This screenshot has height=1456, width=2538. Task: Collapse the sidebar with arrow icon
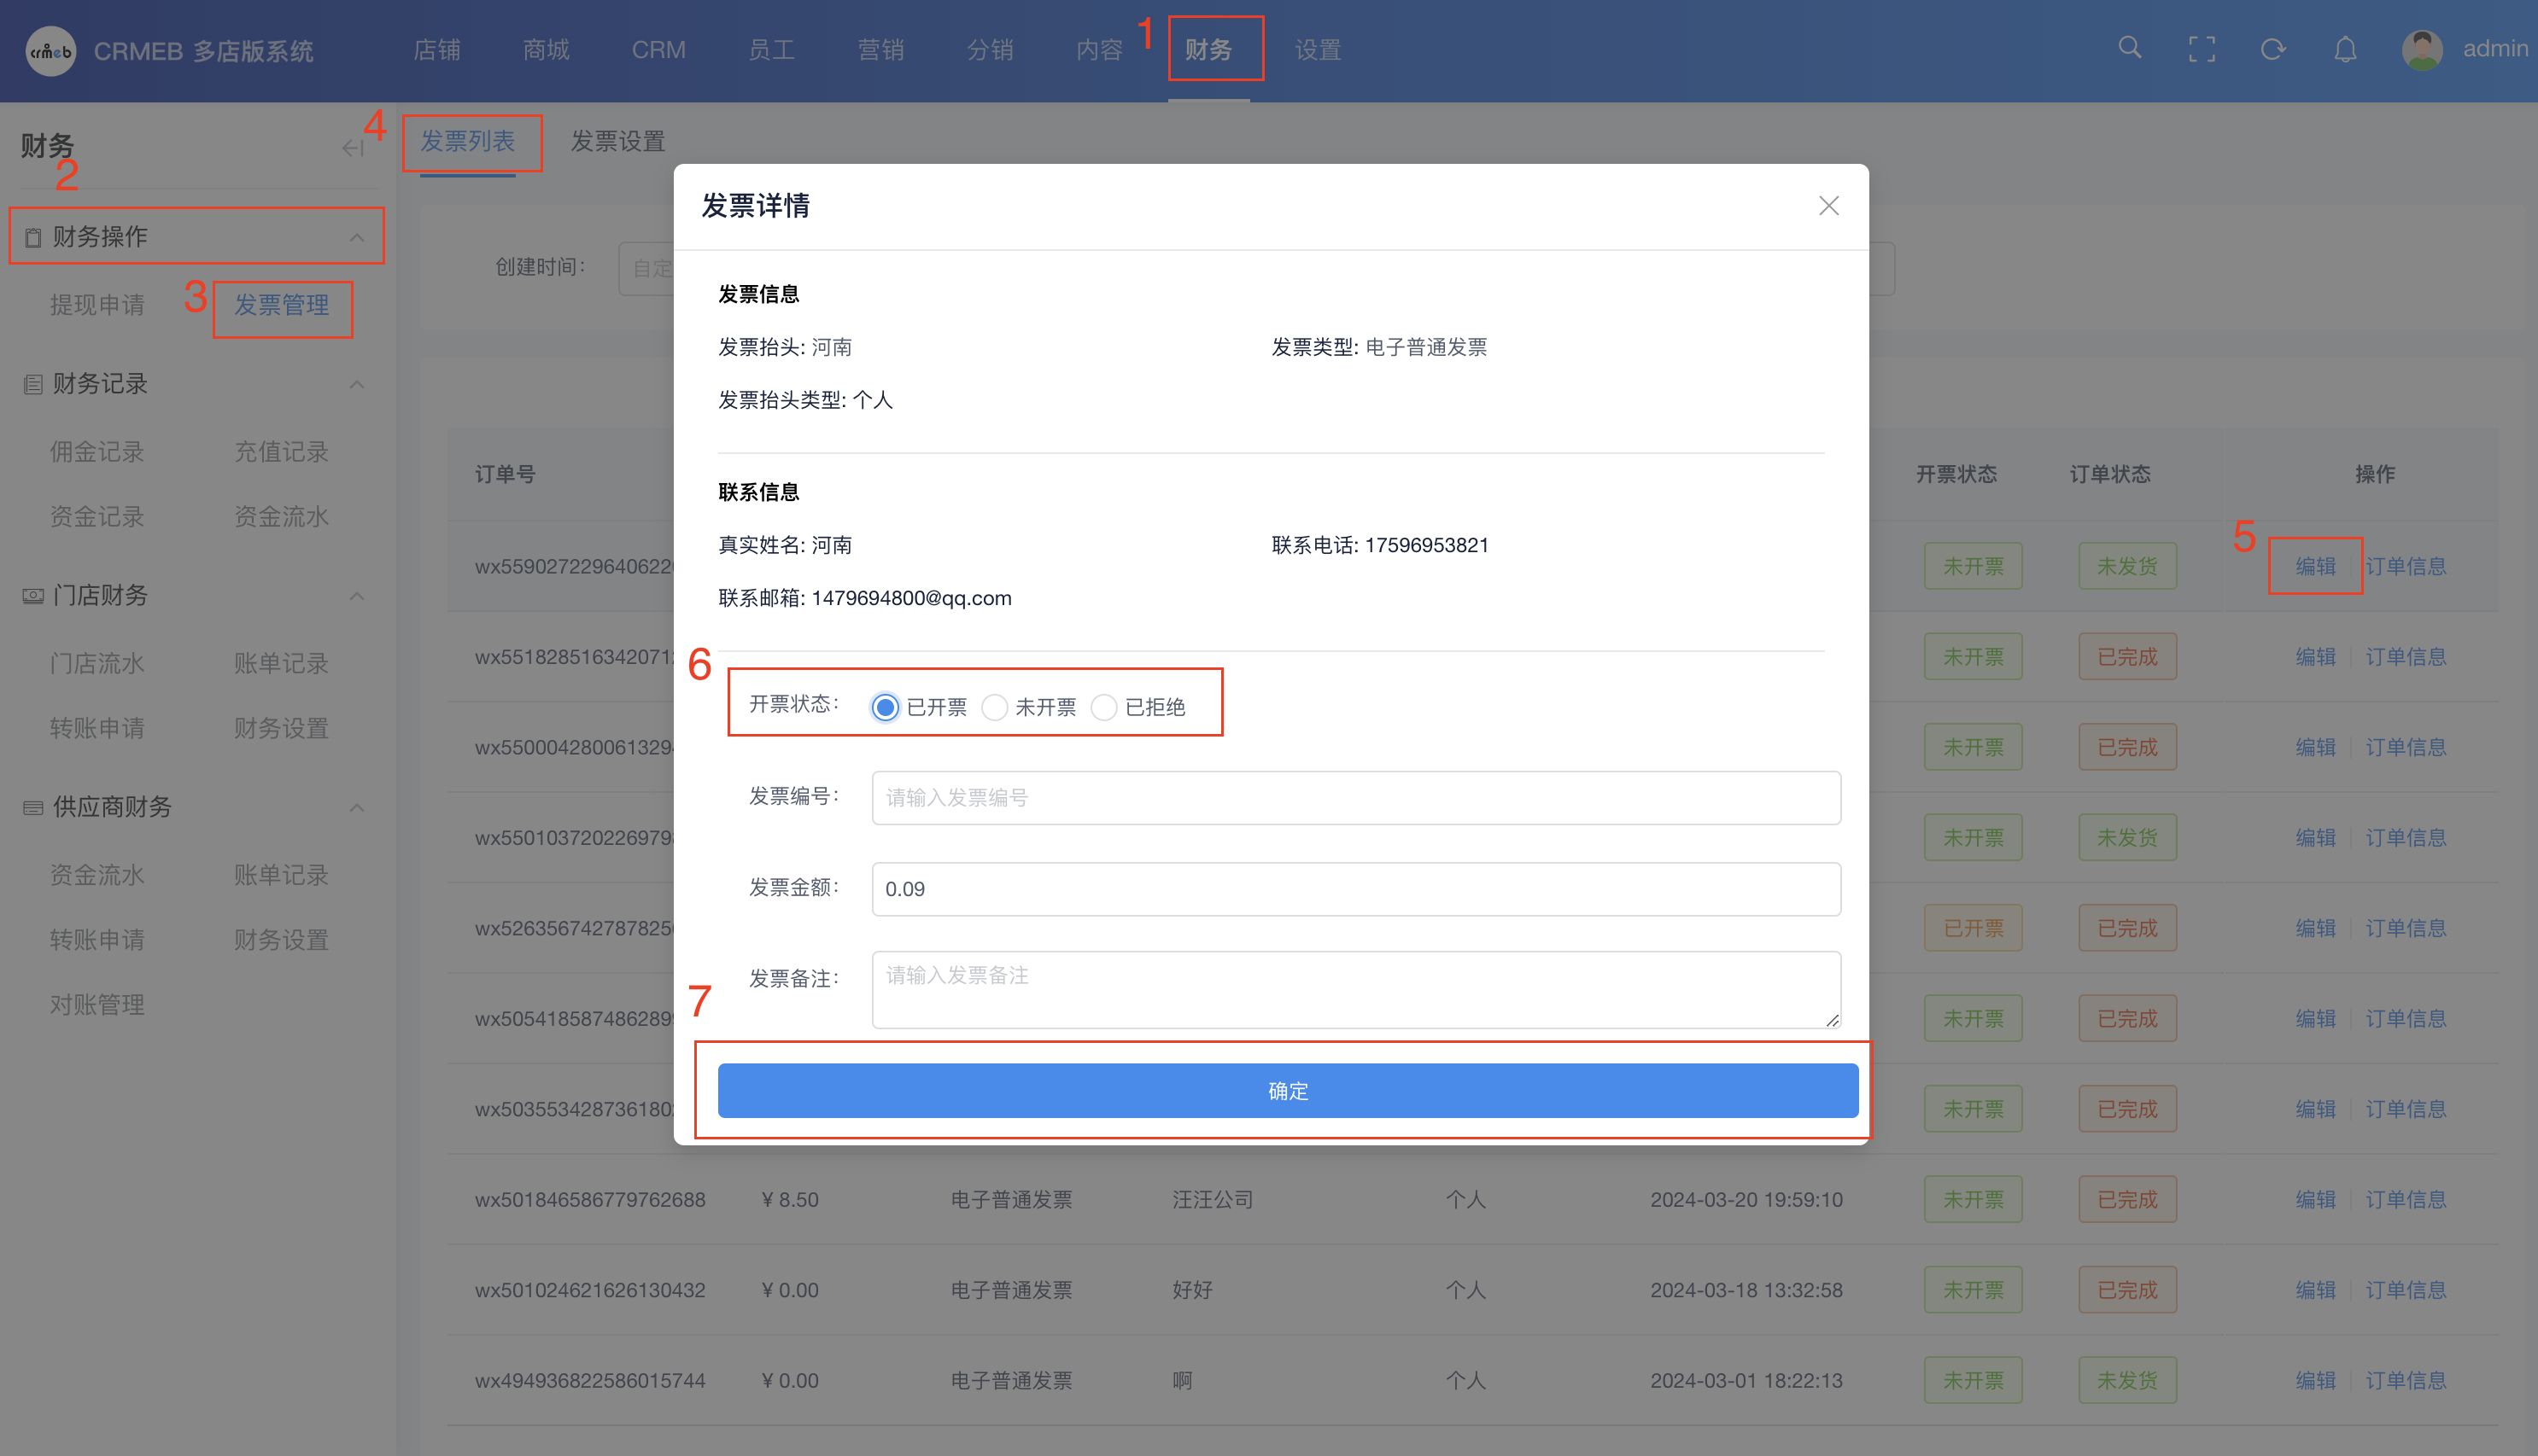(352, 148)
